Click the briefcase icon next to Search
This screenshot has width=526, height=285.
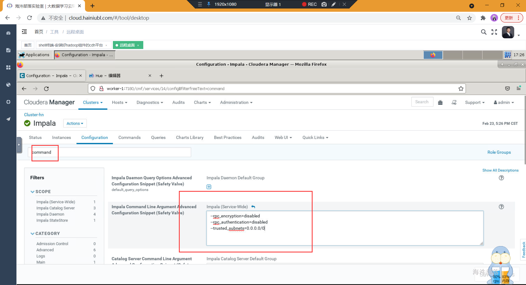(x=440, y=102)
